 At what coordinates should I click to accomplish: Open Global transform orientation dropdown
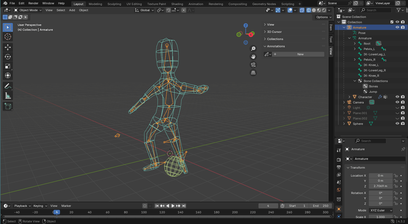click(x=144, y=10)
